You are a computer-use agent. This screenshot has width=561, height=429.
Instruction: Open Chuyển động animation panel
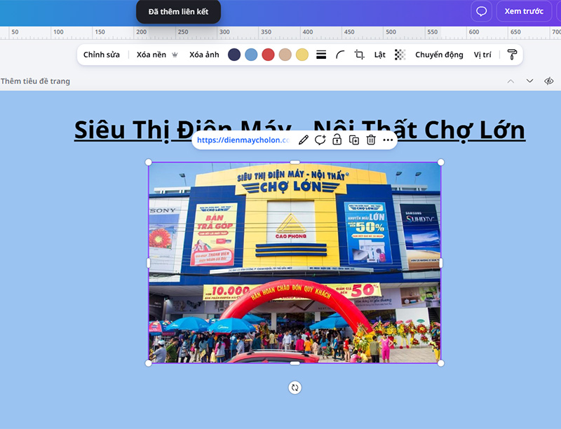(x=439, y=55)
